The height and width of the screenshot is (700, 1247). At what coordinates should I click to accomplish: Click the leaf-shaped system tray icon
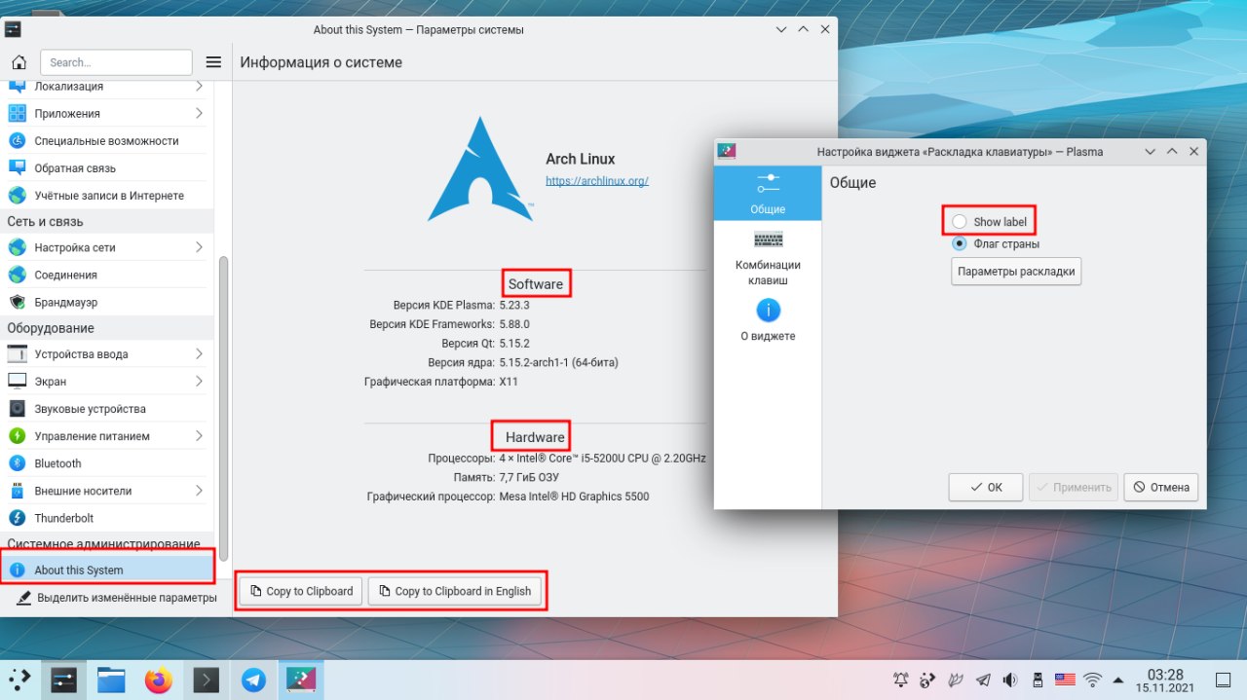956,680
